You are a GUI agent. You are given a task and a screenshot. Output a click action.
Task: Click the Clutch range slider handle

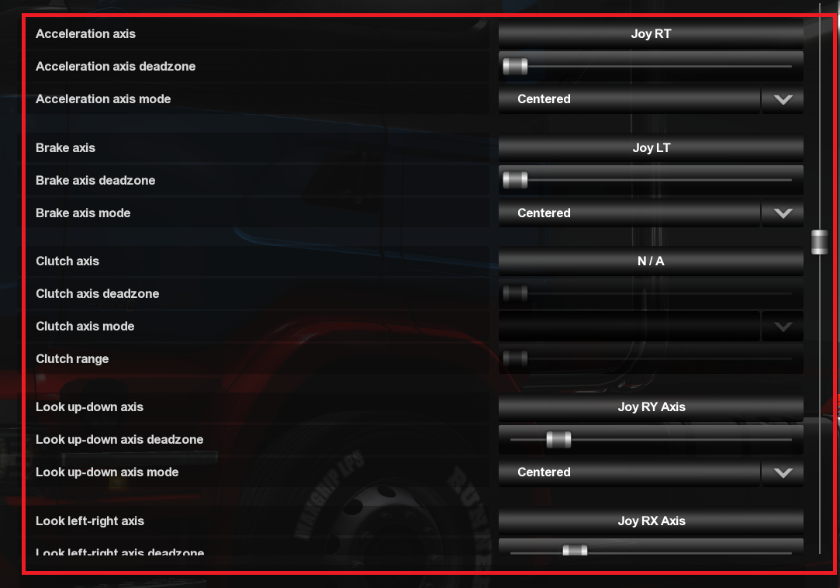point(515,358)
